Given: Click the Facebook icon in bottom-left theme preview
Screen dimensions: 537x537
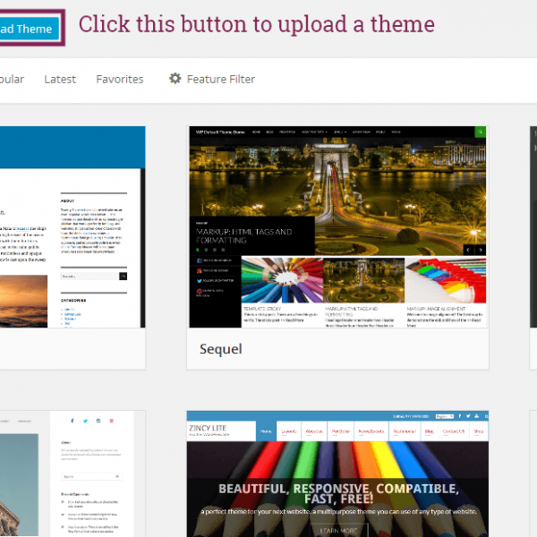Looking at the screenshot, I should (73, 420).
